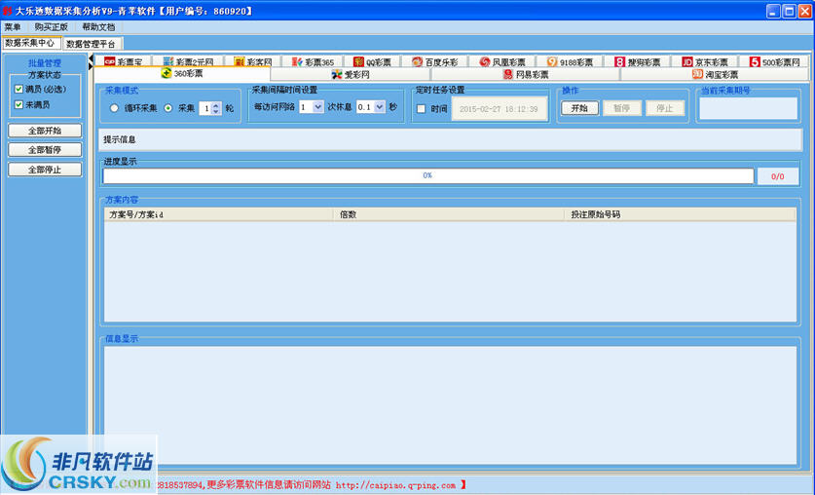Open the 每访问网络 count dropdown

pyautogui.click(x=317, y=106)
